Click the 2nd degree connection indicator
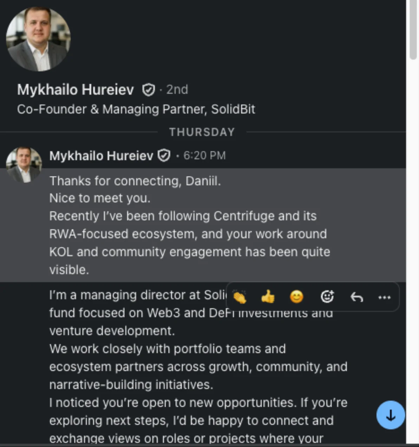Viewport: 419px width, 447px height. pos(177,90)
